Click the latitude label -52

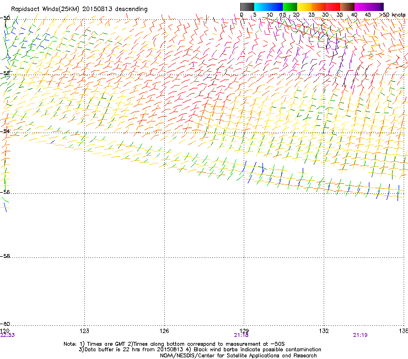point(5,73)
